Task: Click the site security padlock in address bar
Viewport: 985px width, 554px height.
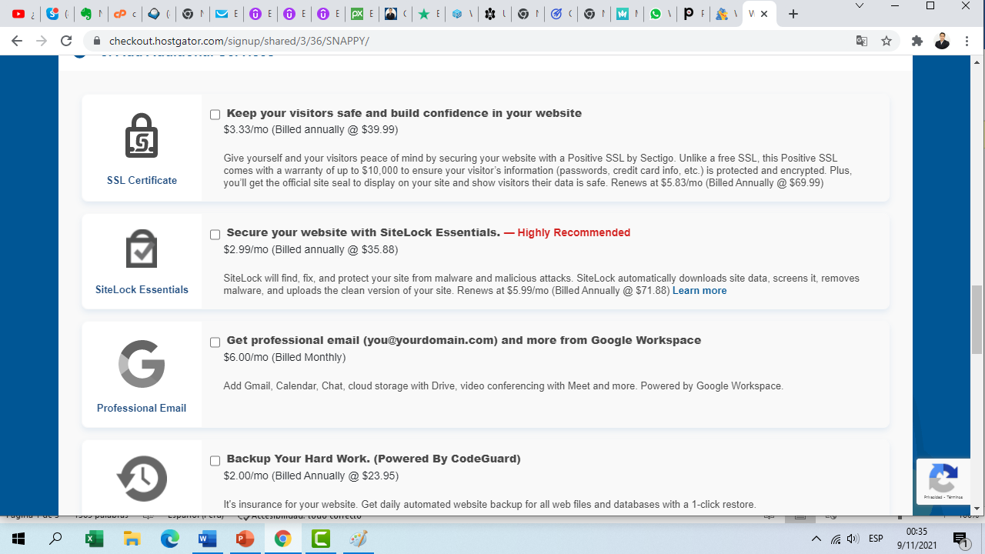Action: click(x=96, y=41)
